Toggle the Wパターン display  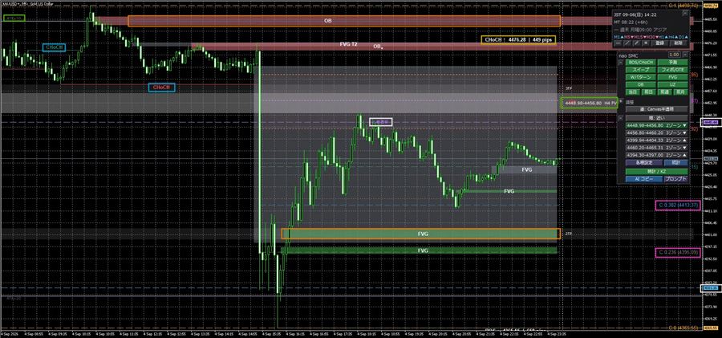point(641,77)
